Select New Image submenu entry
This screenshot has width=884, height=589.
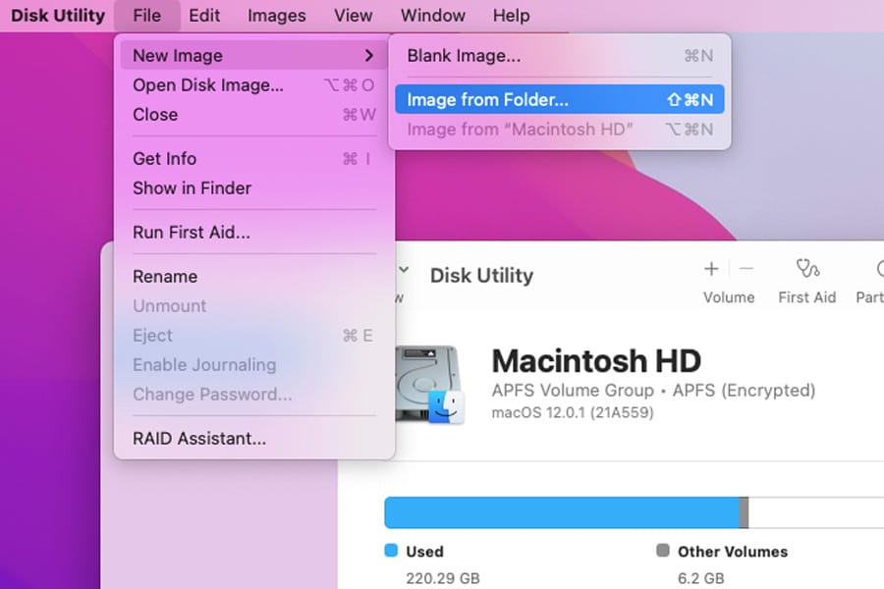click(x=253, y=55)
